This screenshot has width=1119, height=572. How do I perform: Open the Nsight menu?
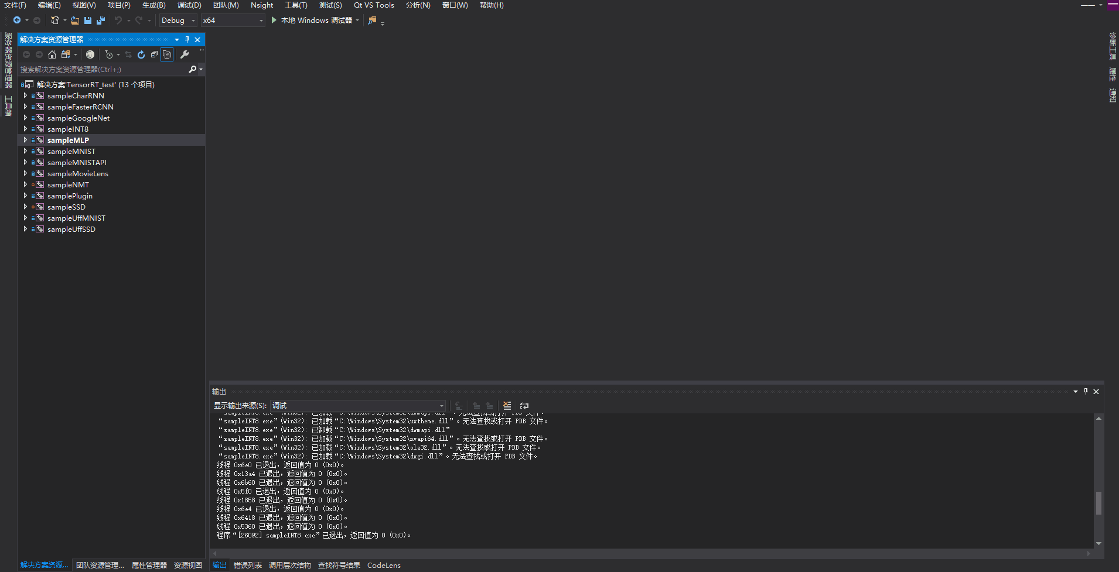(262, 5)
